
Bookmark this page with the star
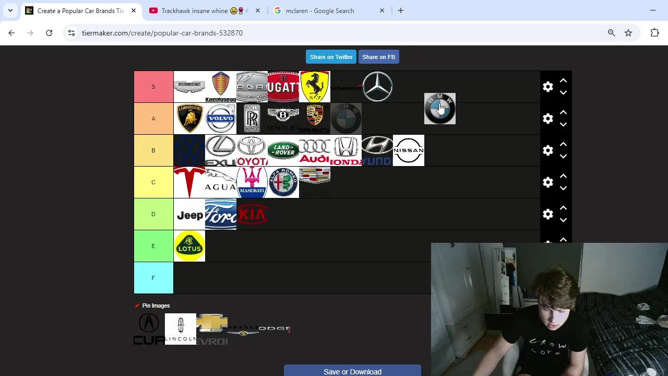[x=628, y=33]
